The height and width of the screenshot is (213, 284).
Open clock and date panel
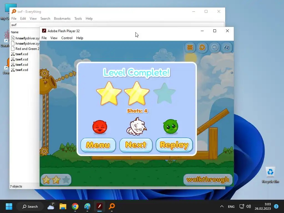263,206
